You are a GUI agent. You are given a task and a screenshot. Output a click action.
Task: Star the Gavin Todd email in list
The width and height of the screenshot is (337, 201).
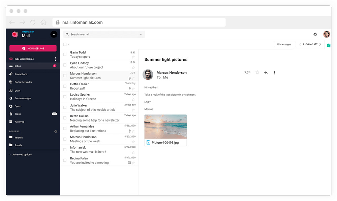point(133,57)
